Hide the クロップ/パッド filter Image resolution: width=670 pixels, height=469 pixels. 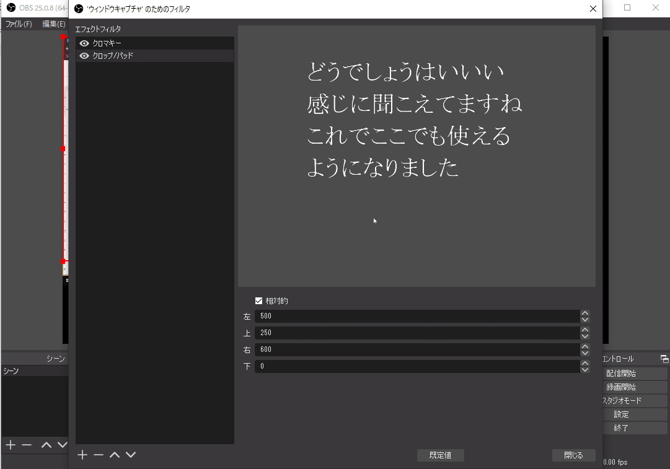coord(84,55)
